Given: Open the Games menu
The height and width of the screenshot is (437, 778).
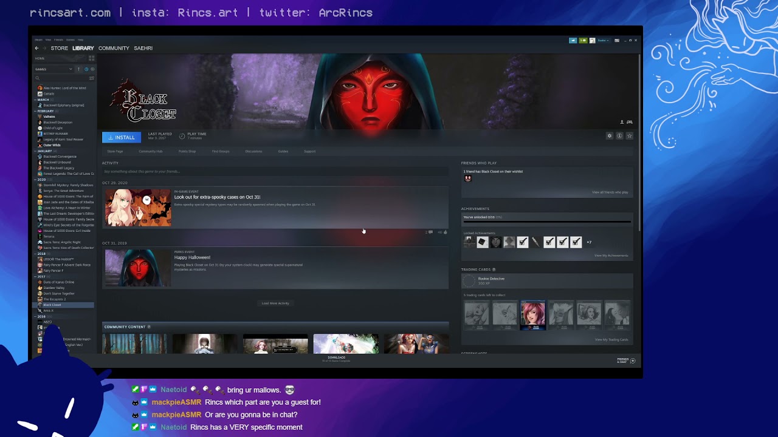Looking at the screenshot, I should click(70, 39).
